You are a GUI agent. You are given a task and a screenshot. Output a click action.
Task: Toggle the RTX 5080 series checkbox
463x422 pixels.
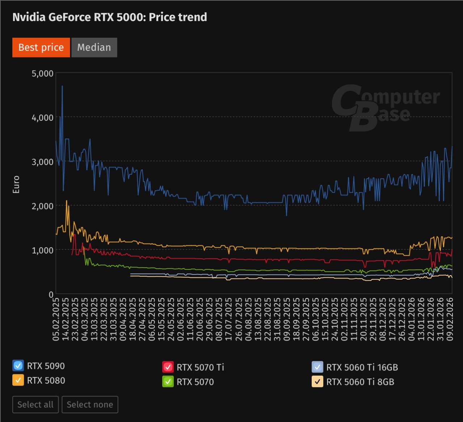(x=18, y=380)
